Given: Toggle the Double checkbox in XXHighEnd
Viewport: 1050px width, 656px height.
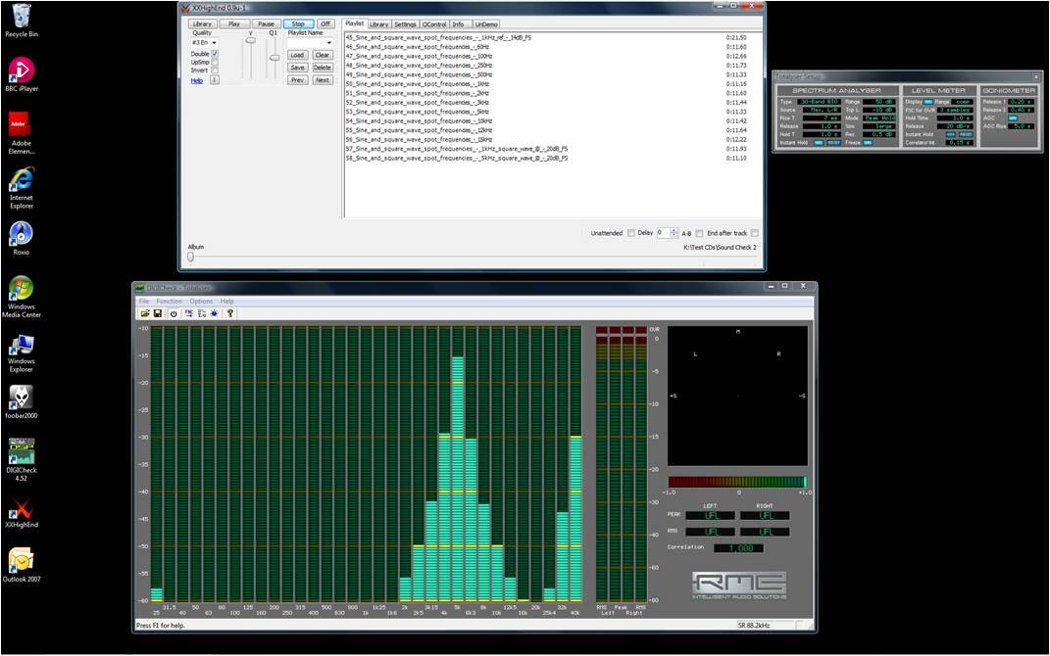Looking at the screenshot, I should pos(215,54).
